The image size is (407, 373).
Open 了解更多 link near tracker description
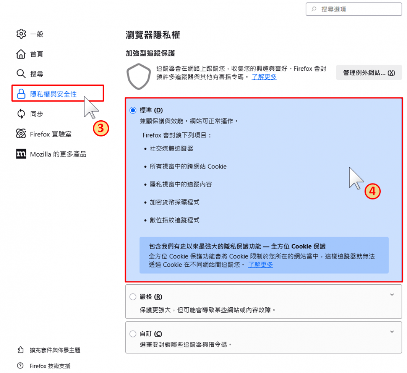coord(264,77)
